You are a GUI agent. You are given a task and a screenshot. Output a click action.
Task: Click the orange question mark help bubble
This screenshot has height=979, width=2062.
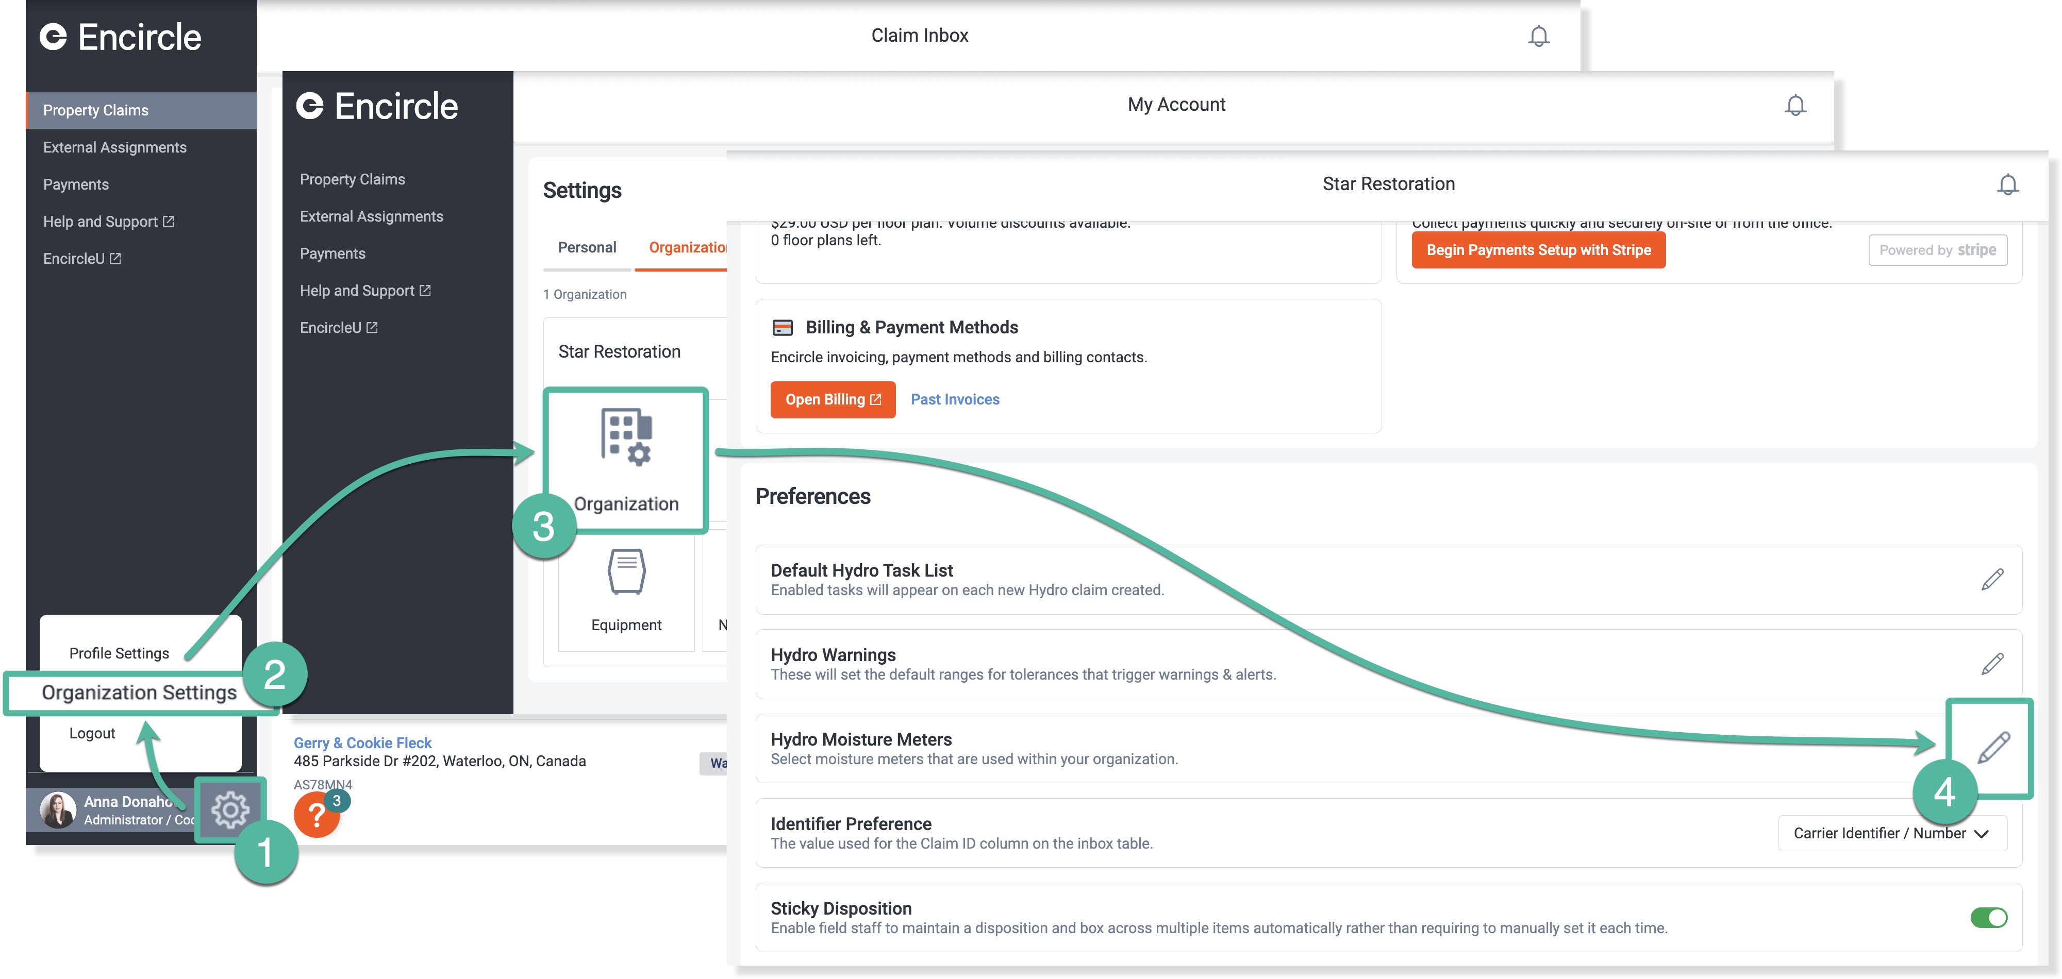click(x=316, y=815)
